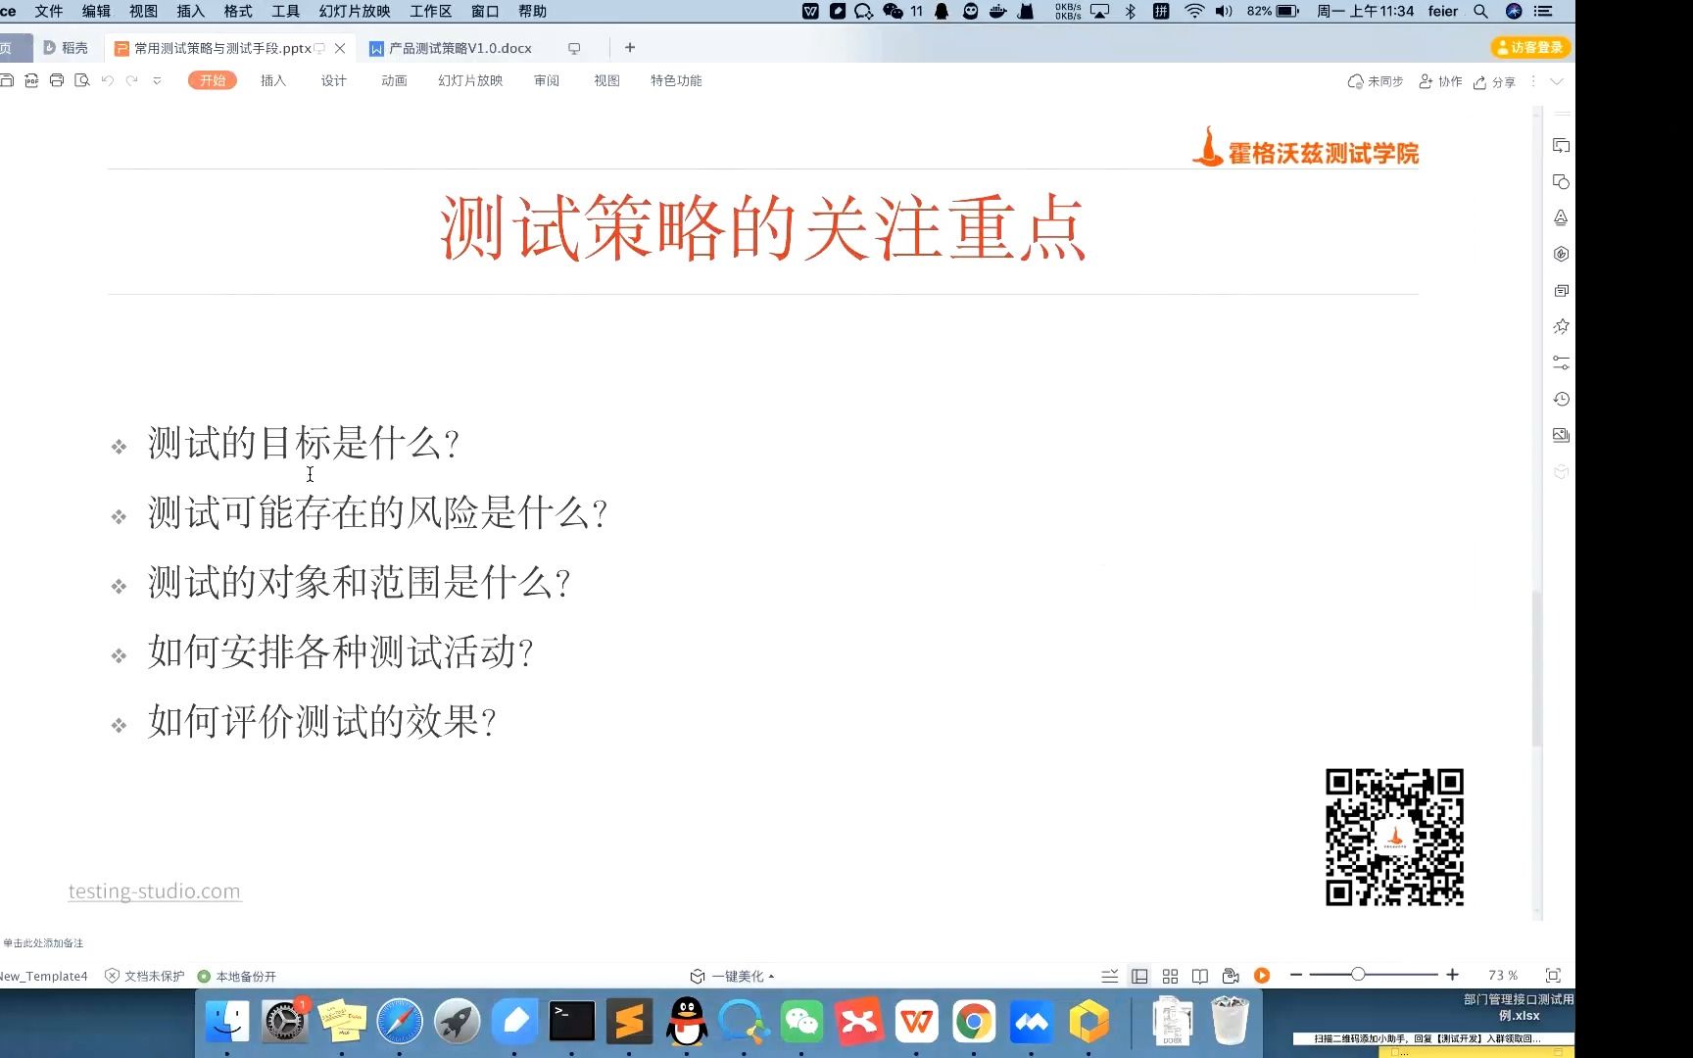Image resolution: width=1693 pixels, height=1058 pixels.
Task: Click the 访客登录 guest login button
Action: click(x=1530, y=46)
